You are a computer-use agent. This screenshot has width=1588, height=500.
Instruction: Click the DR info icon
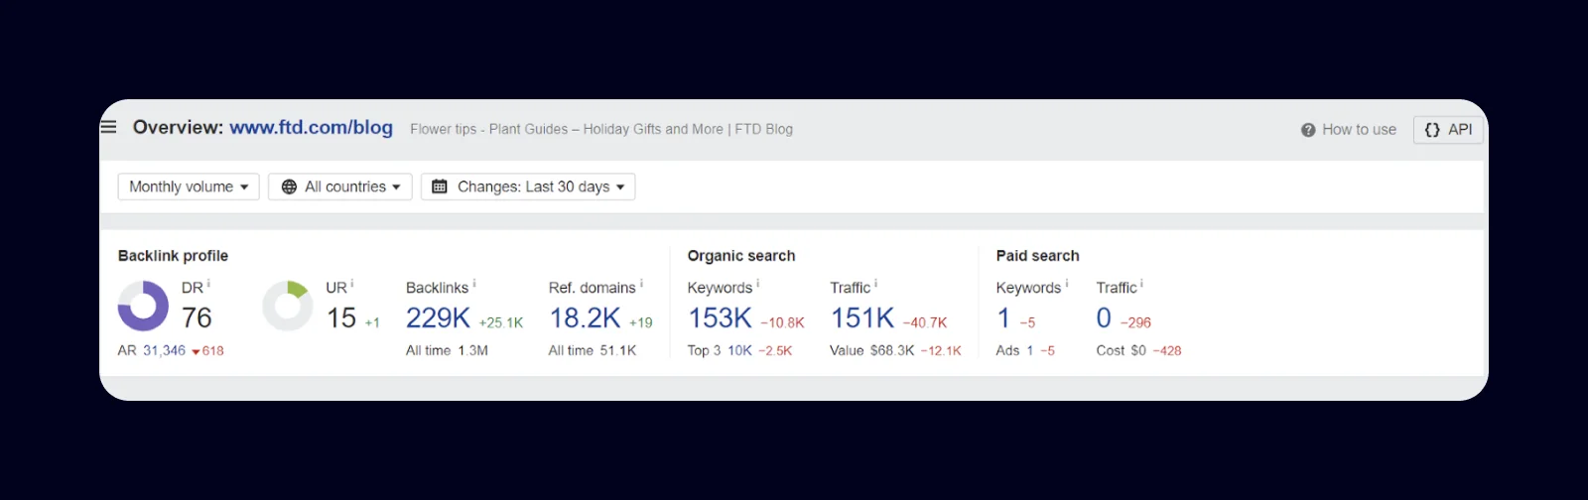click(208, 284)
